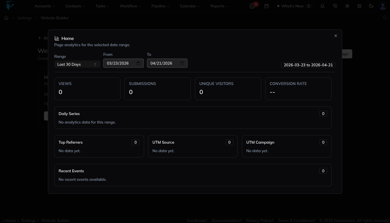The width and height of the screenshot is (390, 223).
Task: Open the Terms & Conditions footer link
Action: pyautogui.click(x=297, y=220)
